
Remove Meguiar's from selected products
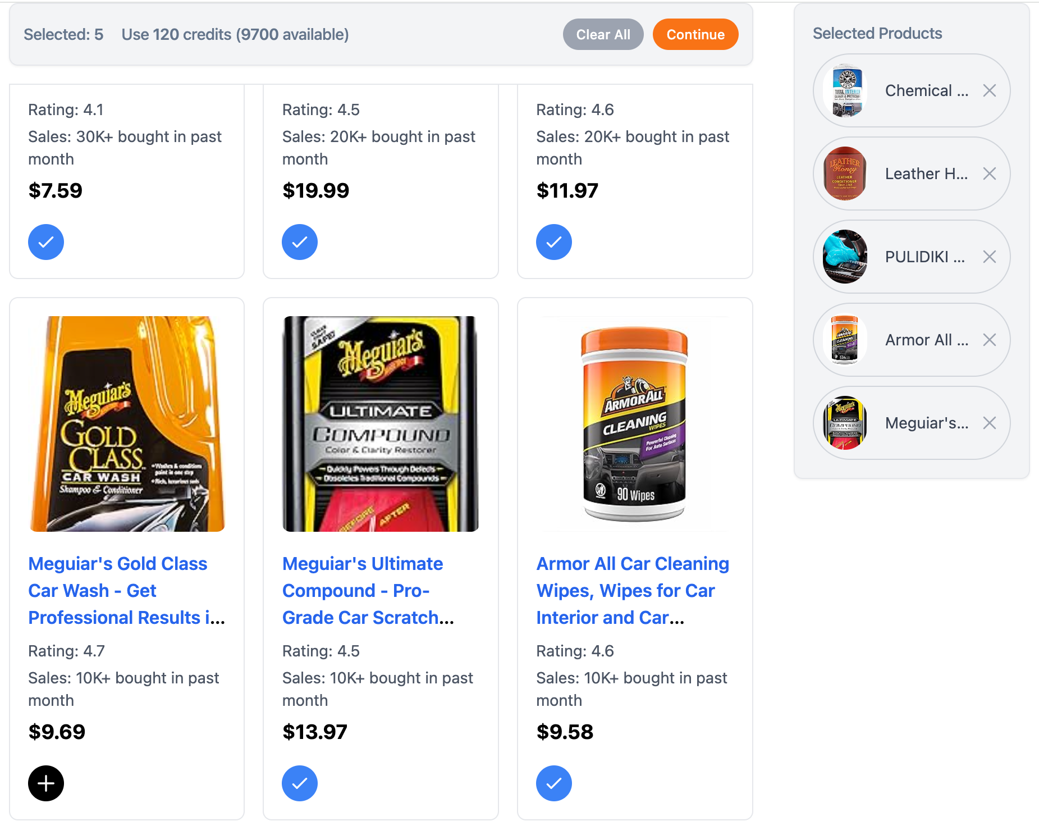pyautogui.click(x=989, y=423)
